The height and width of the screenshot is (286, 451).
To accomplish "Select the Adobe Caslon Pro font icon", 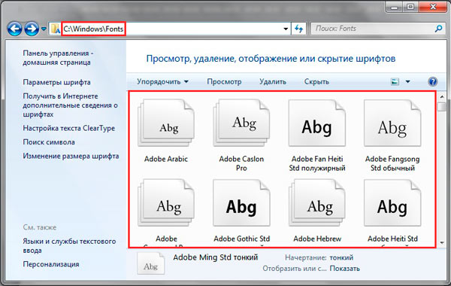I will click(241, 123).
